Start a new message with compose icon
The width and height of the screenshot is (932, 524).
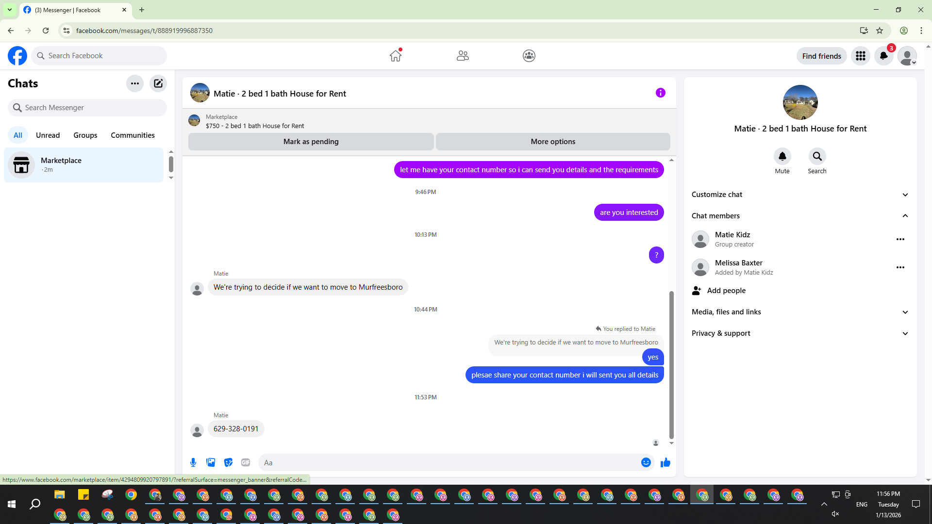[x=158, y=83]
